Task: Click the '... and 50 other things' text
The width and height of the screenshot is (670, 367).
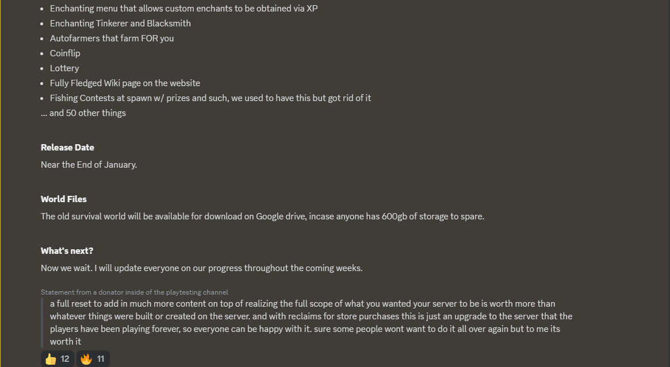Action: point(83,113)
